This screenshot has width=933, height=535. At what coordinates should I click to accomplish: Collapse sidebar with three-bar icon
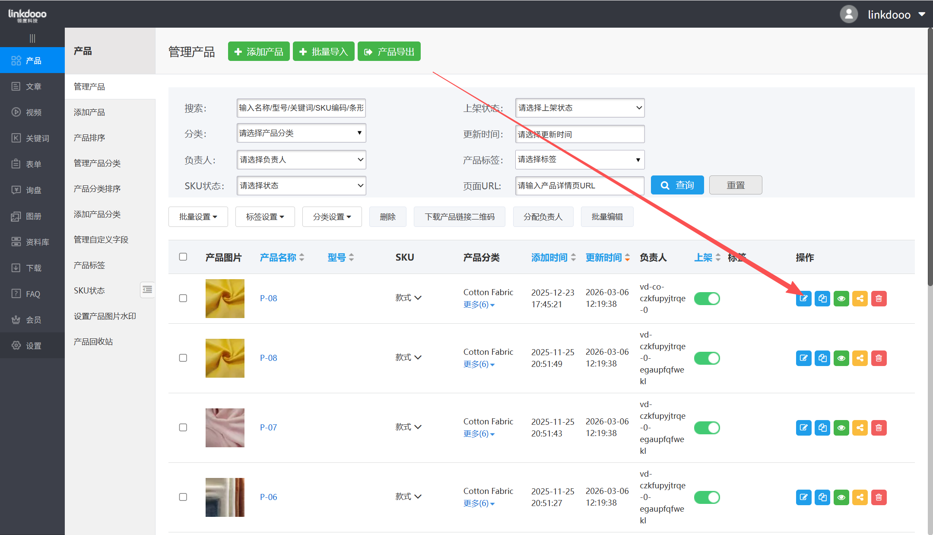pyautogui.click(x=32, y=38)
